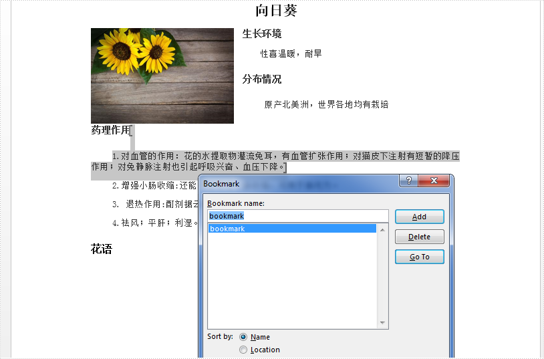Select the 'bookmark' entry in the list
The image size is (544, 359).
(292, 229)
